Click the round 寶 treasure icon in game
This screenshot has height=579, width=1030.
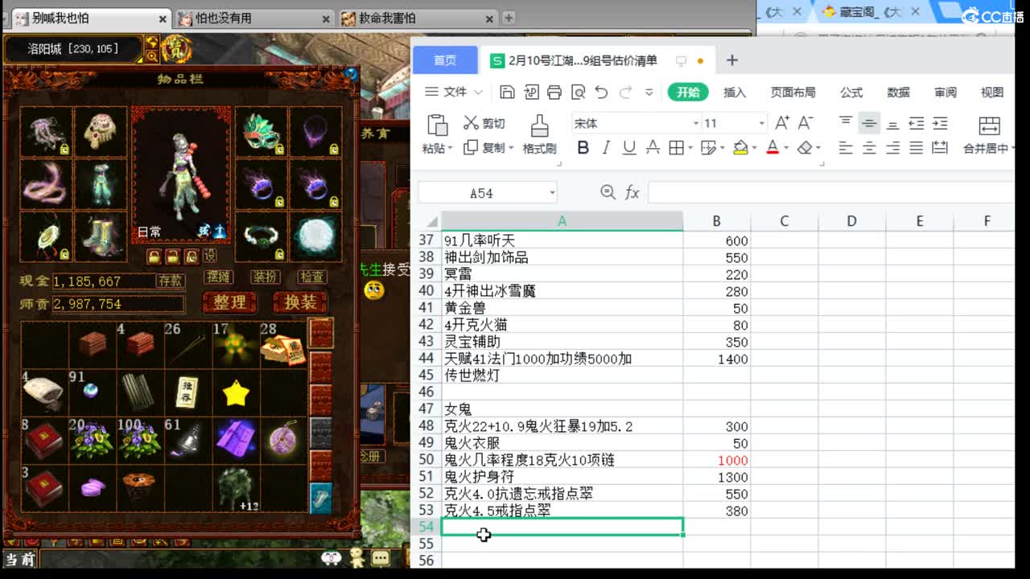click(x=176, y=48)
